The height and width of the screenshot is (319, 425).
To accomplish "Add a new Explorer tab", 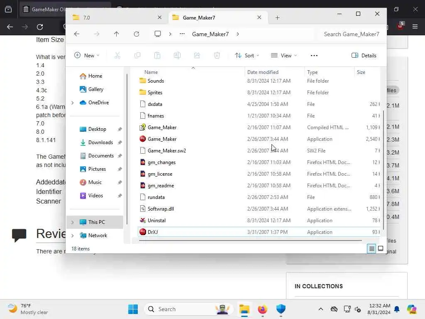I will pos(277,17).
